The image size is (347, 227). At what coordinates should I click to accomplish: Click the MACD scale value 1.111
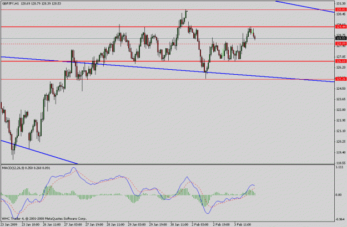340,167
